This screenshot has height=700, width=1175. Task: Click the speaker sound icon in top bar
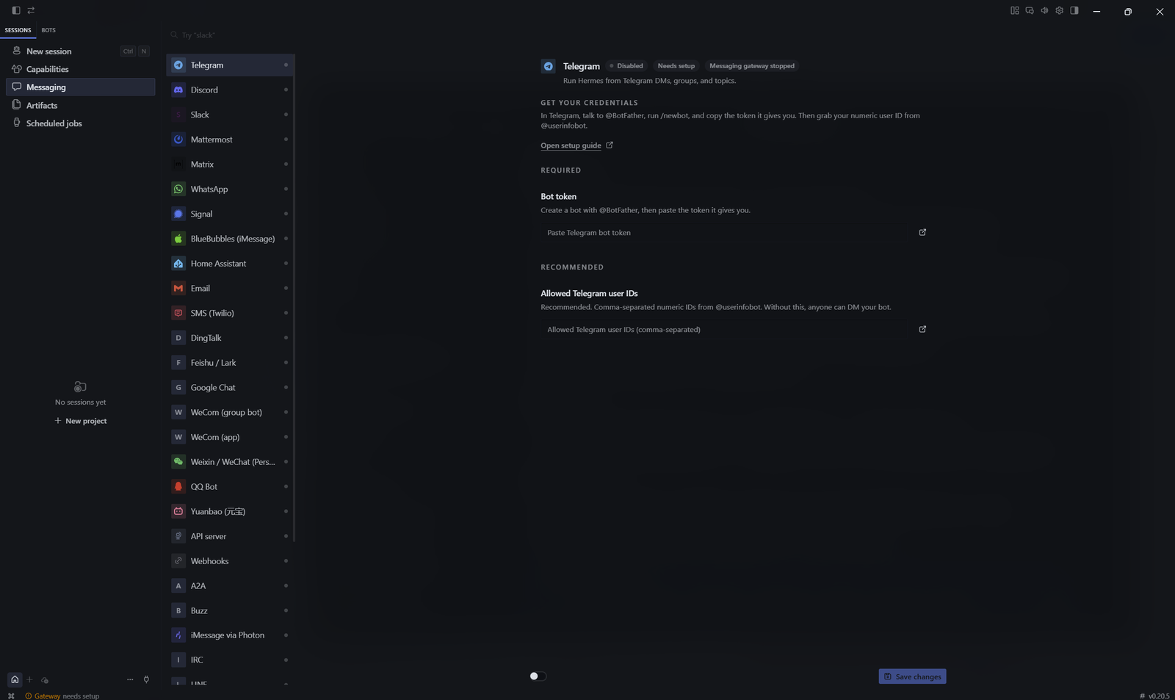[x=1044, y=10]
